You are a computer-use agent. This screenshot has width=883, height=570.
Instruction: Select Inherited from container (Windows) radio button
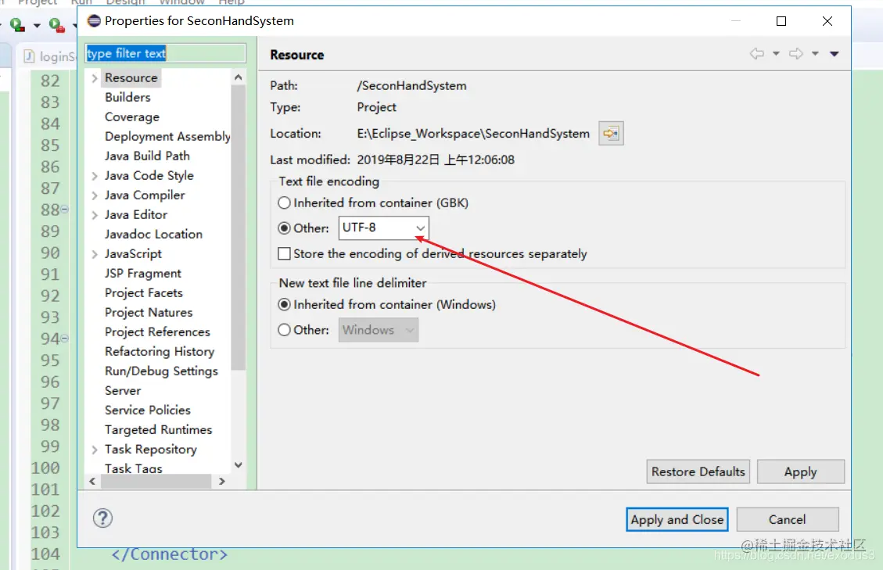click(x=285, y=305)
